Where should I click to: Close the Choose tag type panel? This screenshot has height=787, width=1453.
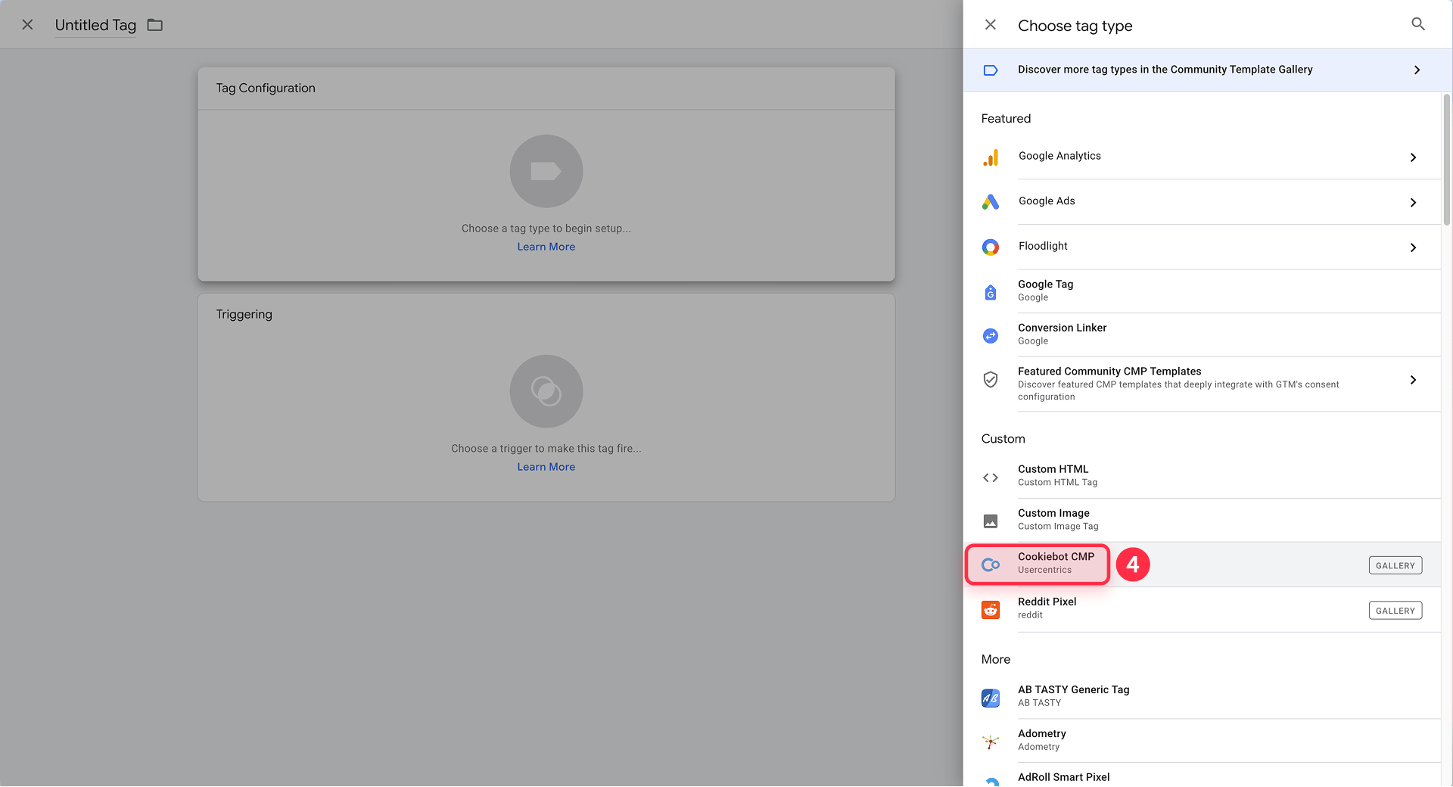pyautogui.click(x=991, y=25)
